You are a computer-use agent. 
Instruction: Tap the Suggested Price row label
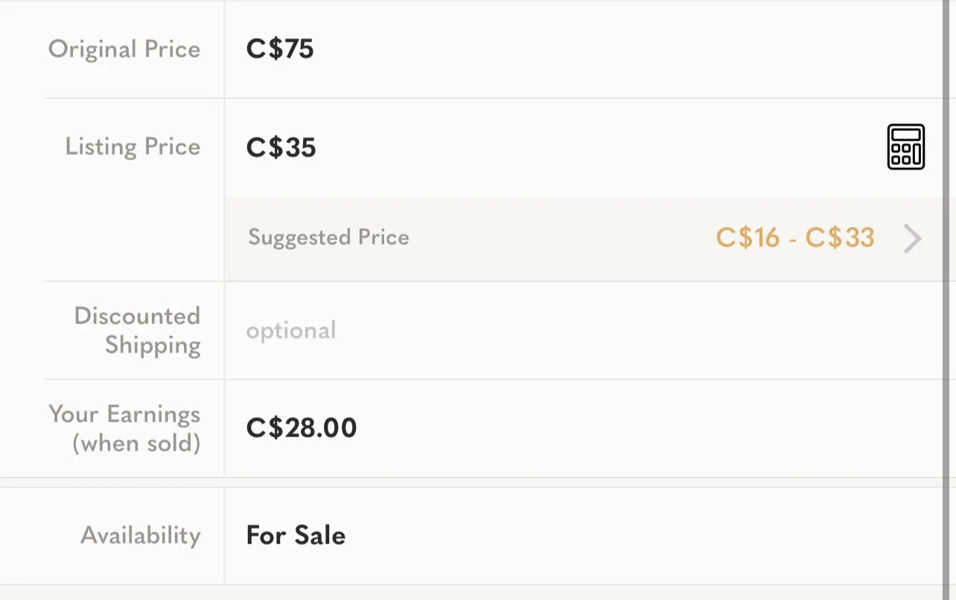click(328, 238)
